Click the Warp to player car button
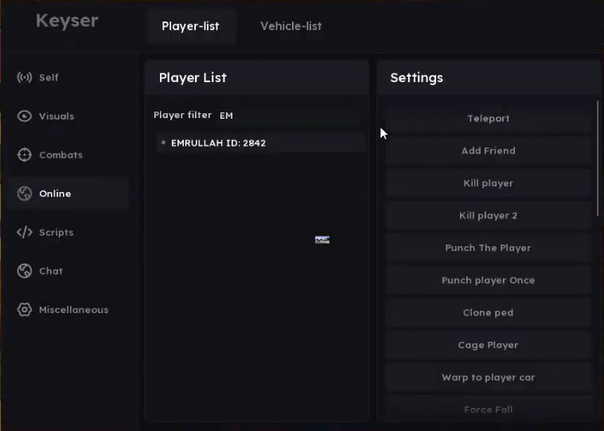This screenshot has height=431, width=604. [x=488, y=378]
